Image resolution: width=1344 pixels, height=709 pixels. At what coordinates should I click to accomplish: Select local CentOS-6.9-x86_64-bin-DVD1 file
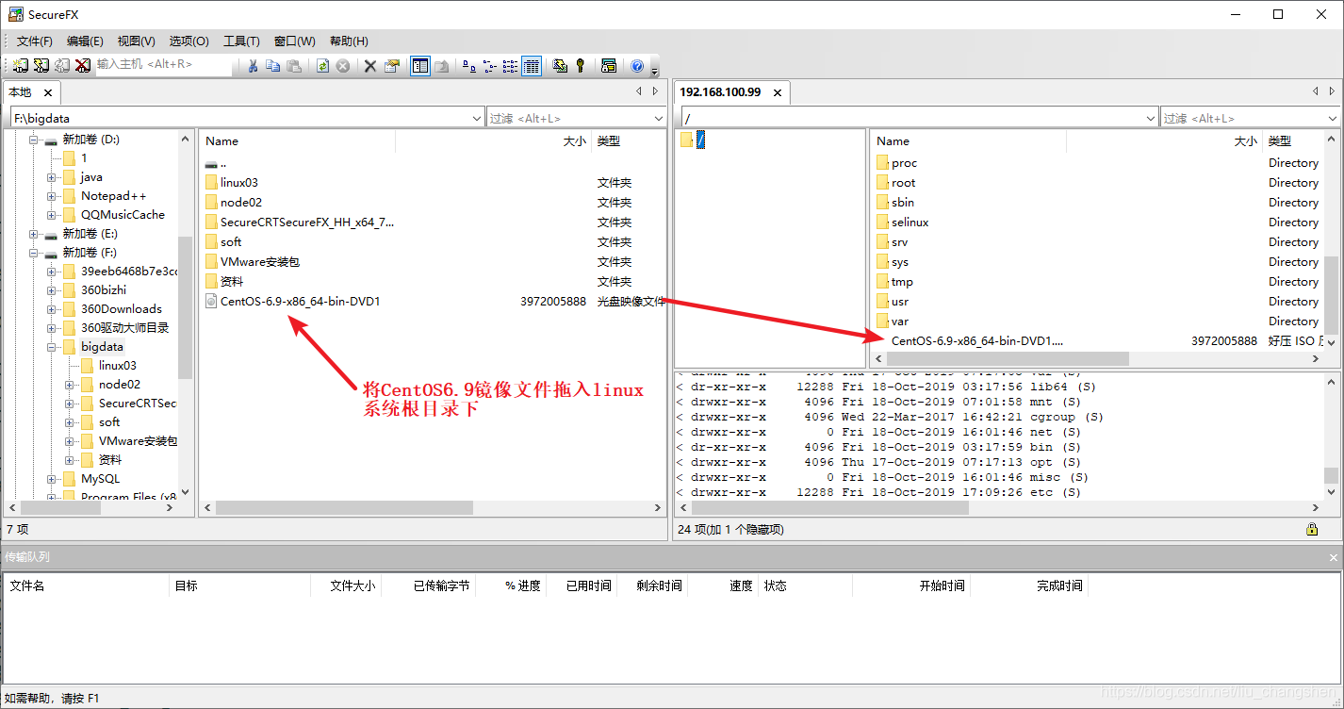300,302
